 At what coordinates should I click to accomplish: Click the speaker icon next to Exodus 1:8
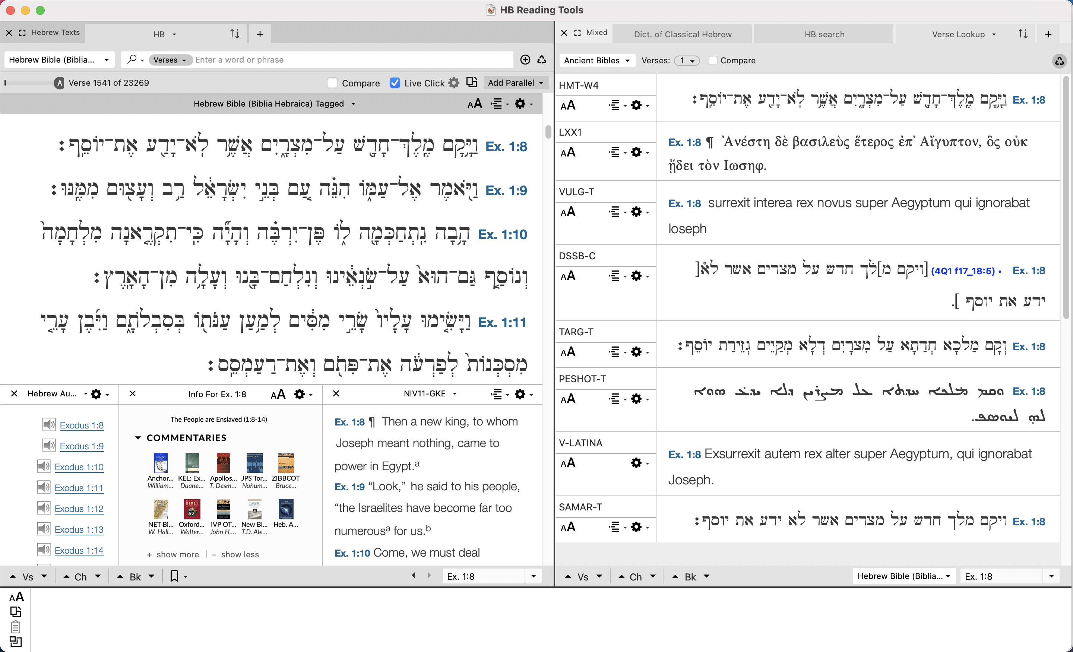pyautogui.click(x=49, y=425)
